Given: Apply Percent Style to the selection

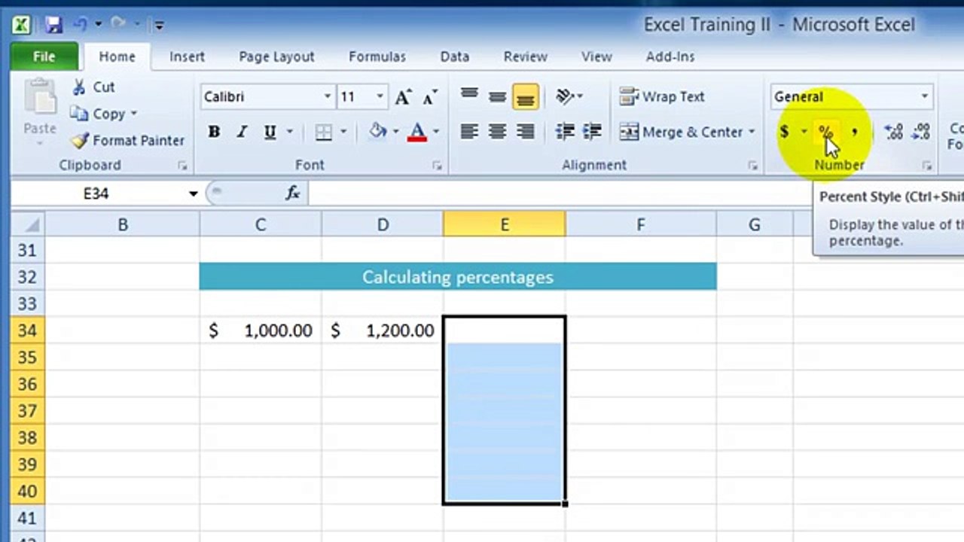Looking at the screenshot, I should (826, 132).
